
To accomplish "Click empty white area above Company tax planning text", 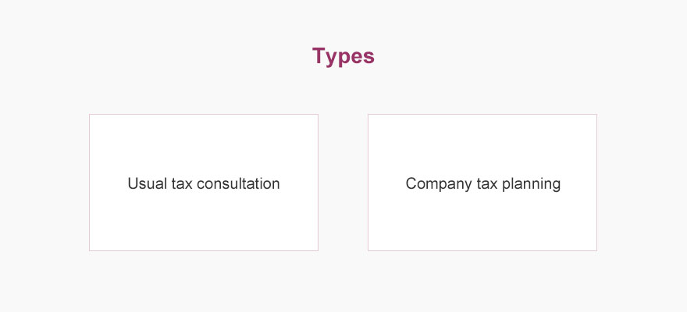I will click(x=482, y=144).
